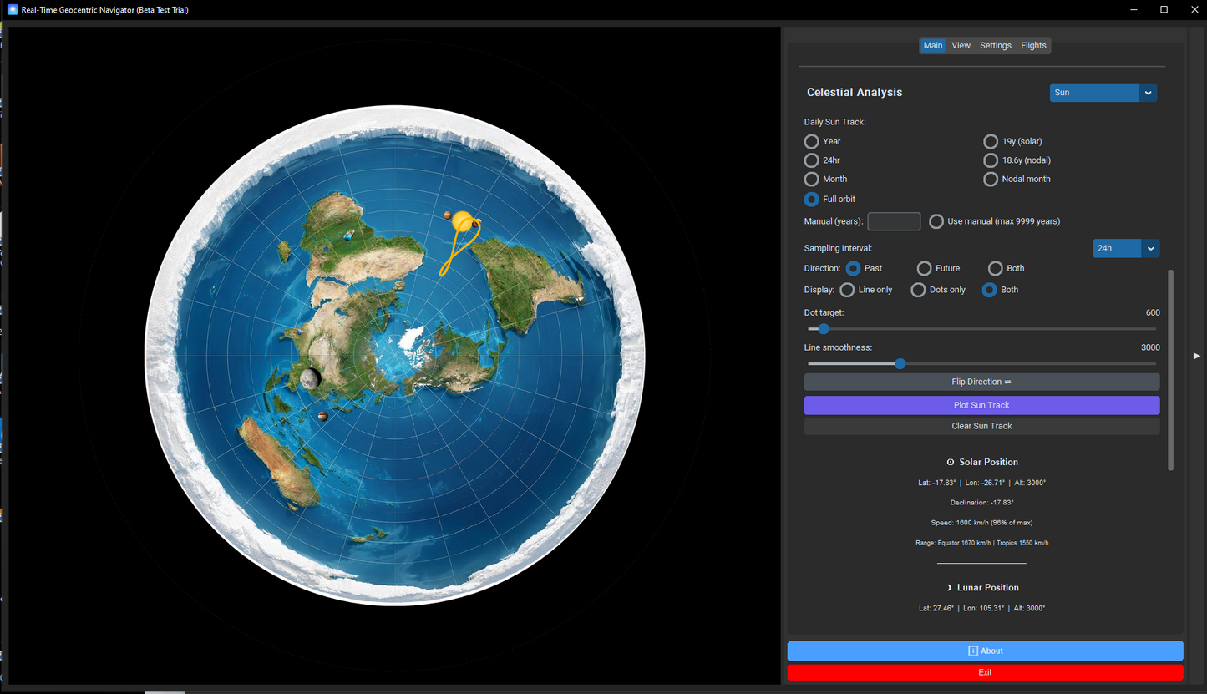The image size is (1207, 694).
Task: Click the crescent icon next to Lunar Position
Action: 949,587
